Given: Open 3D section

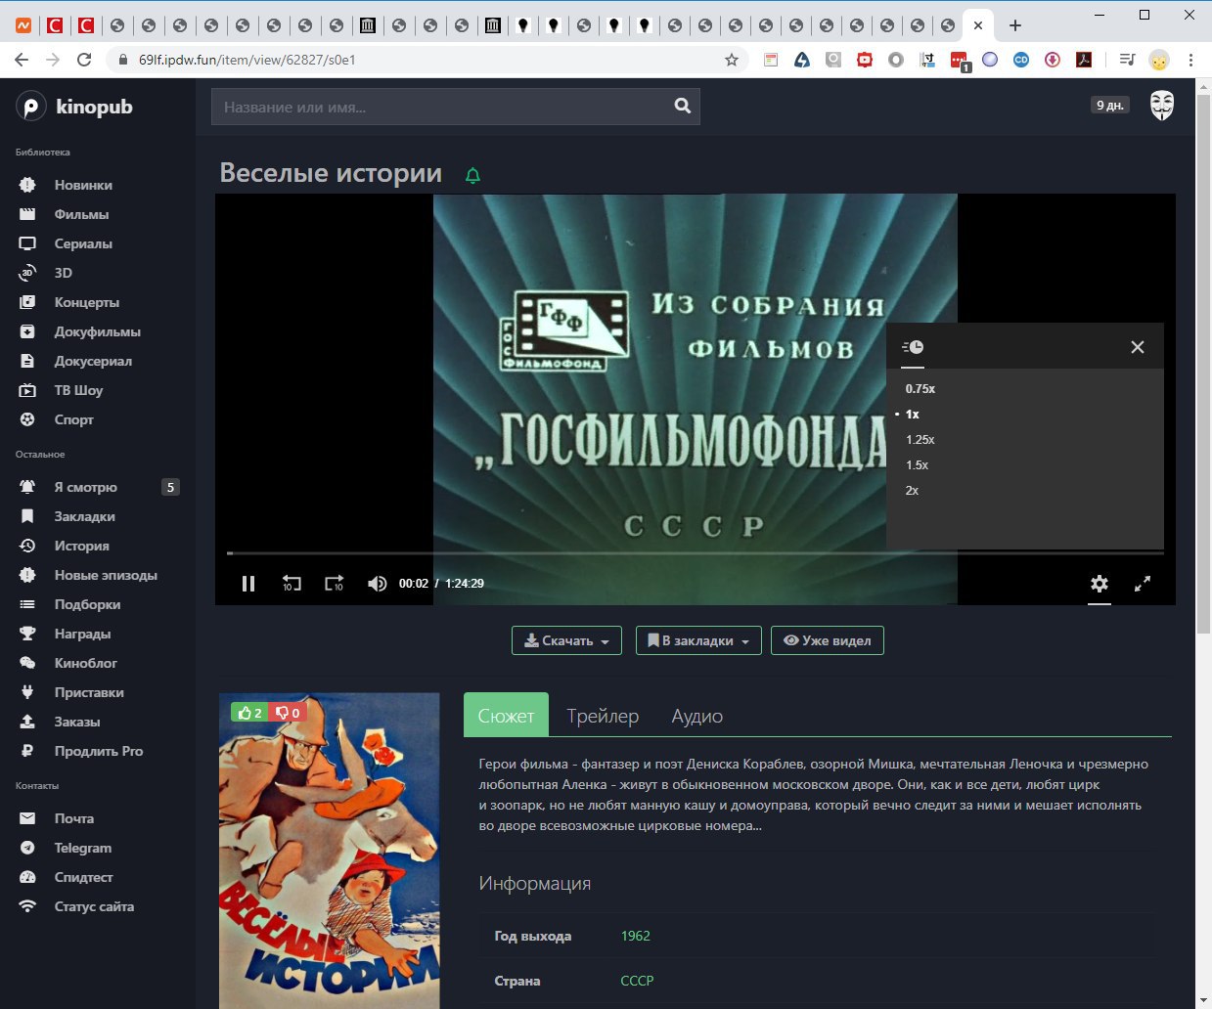Looking at the screenshot, I should point(64,273).
